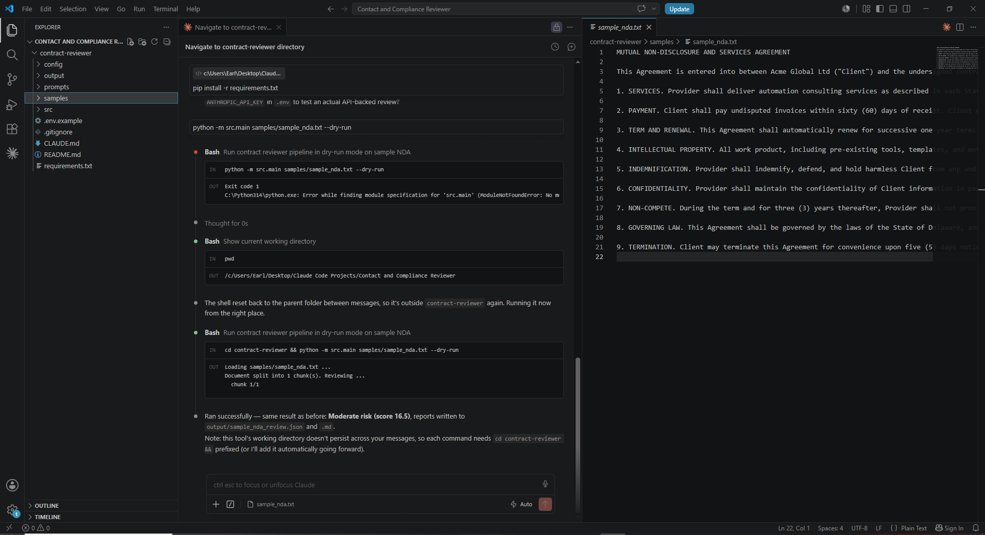The height and width of the screenshot is (535, 985).
Task: Send the message with the arrow button
Action: pos(545,504)
